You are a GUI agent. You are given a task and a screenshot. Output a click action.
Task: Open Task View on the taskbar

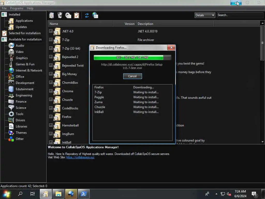(32, 194)
